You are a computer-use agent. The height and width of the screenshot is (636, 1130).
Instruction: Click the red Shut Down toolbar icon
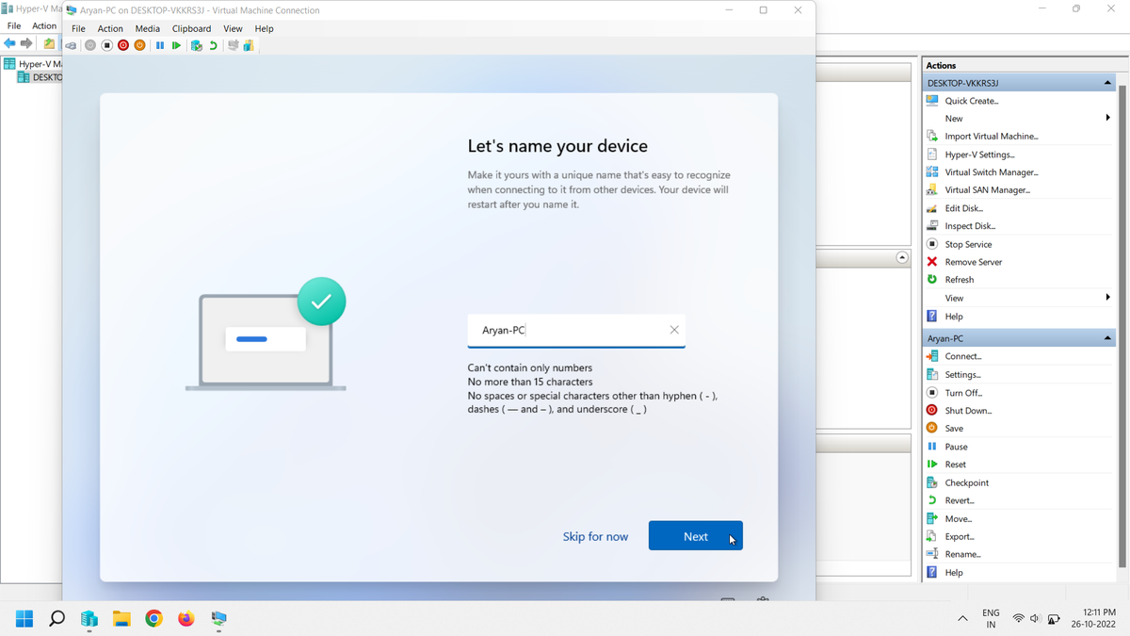click(123, 45)
